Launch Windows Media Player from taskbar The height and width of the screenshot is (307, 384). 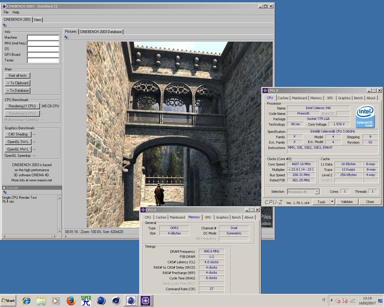click(x=56, y=301)
